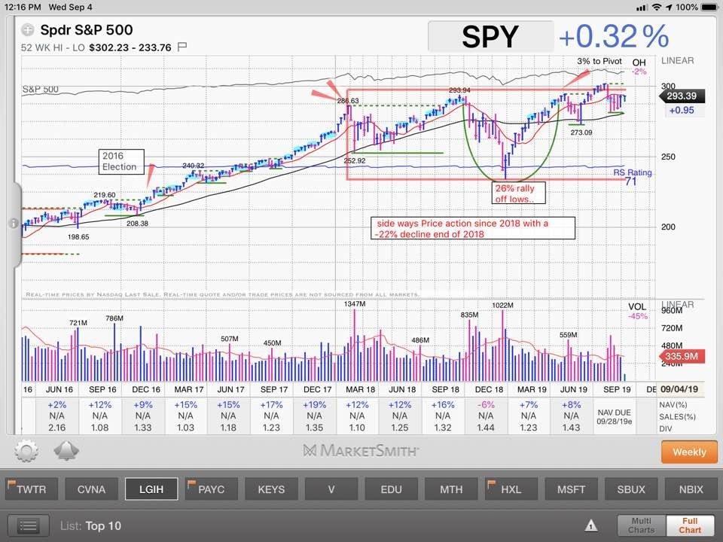Tap the flag icon next to 52-week range
The image size is (723, 542).
182,47
